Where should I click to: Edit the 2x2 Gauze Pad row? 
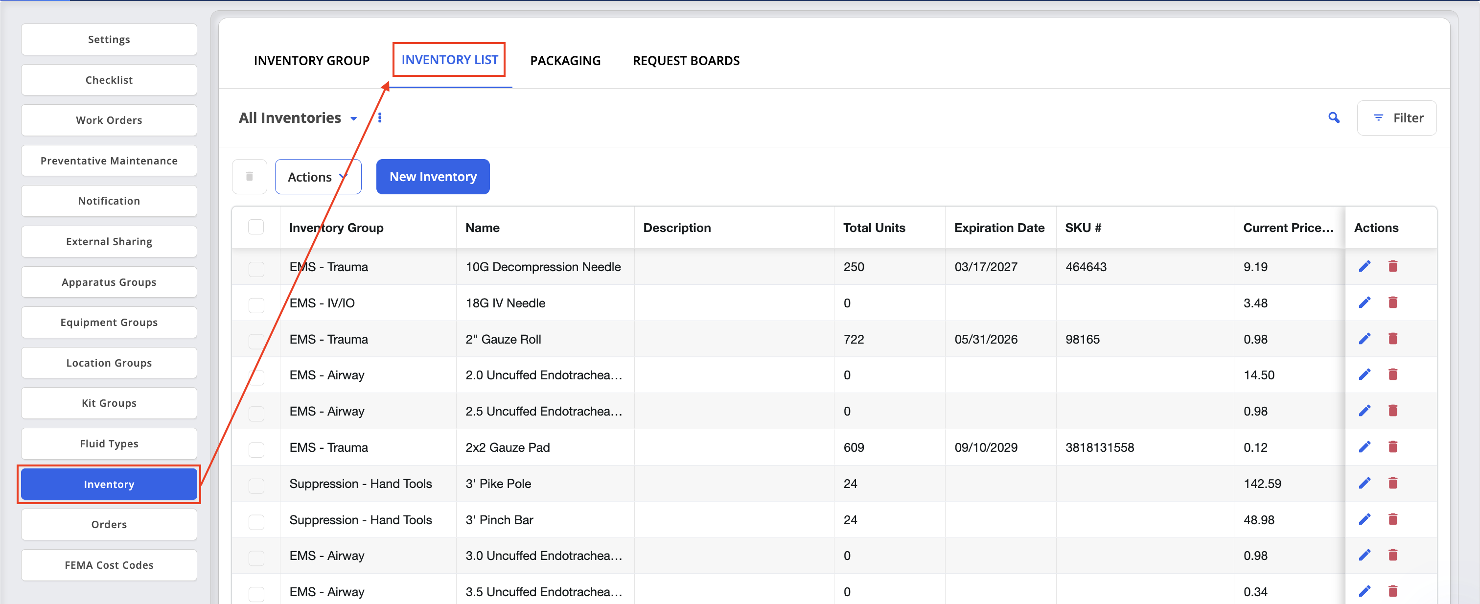[1364, 446]
